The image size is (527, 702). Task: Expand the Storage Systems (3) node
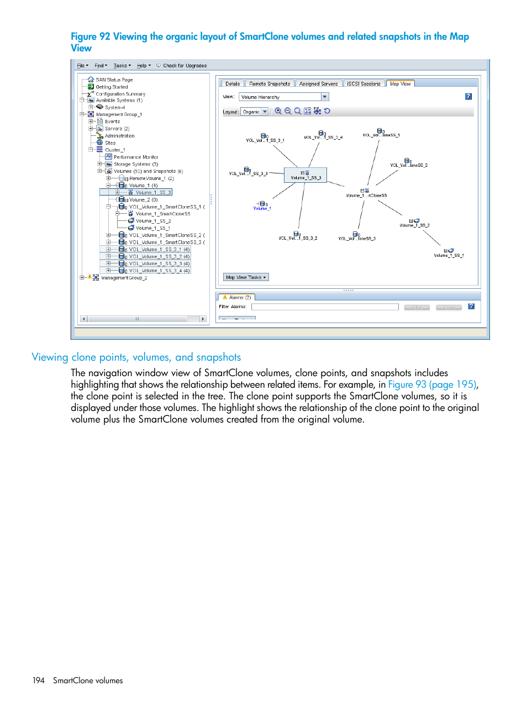click(100, 164)
